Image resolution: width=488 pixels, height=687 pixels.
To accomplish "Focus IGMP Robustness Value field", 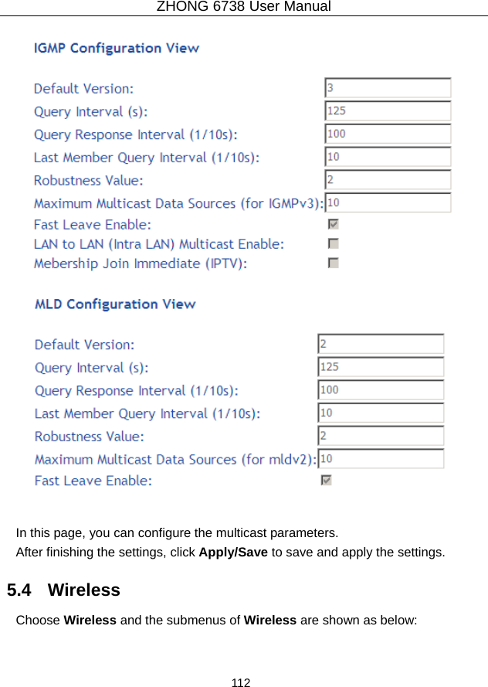I will tap(388, 180).
